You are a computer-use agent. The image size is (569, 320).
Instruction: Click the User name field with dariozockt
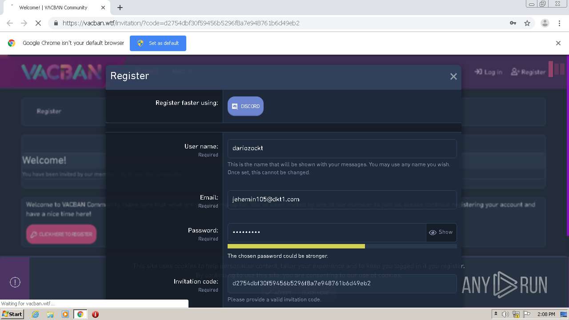click(x=342, y=148)
